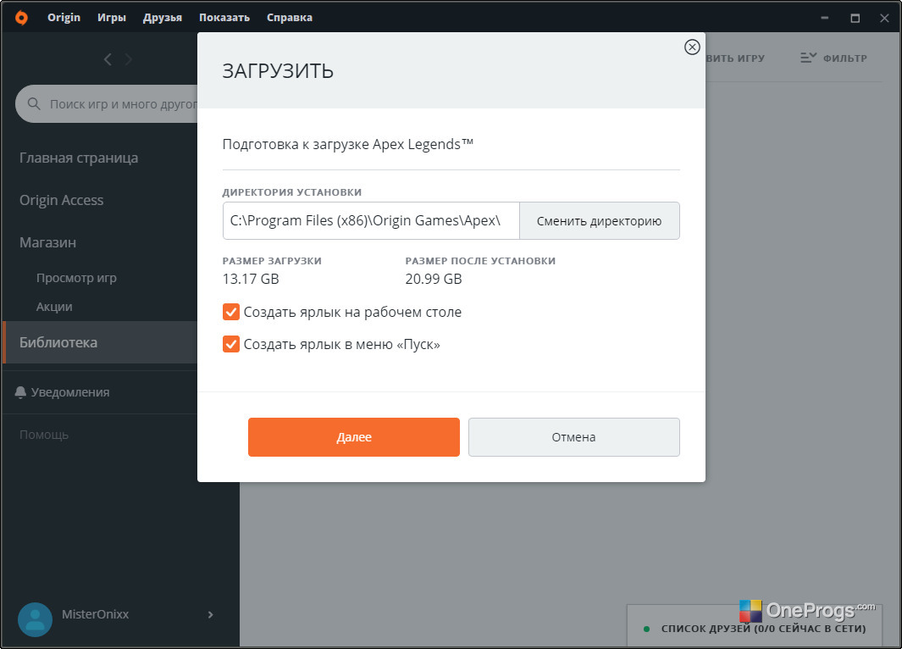The width and height of the screenshot is (902, 649).
Task: Open Уведомления in sidebar
Action: 70,392
